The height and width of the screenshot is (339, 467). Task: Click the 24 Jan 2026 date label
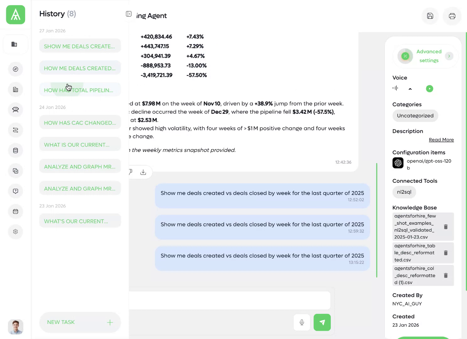coord(52,107)
